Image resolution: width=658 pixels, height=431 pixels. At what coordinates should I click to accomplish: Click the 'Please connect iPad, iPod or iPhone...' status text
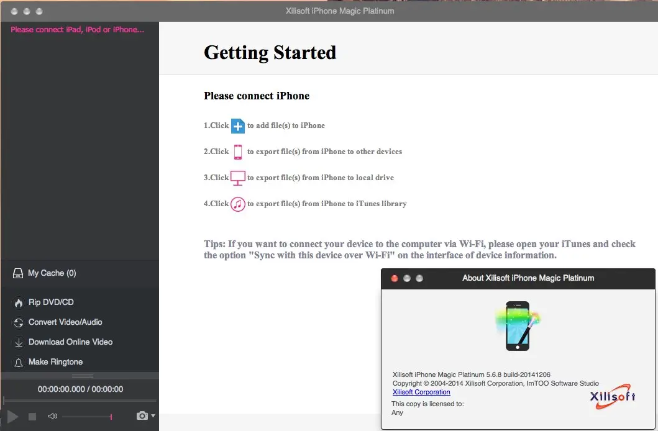77,30
